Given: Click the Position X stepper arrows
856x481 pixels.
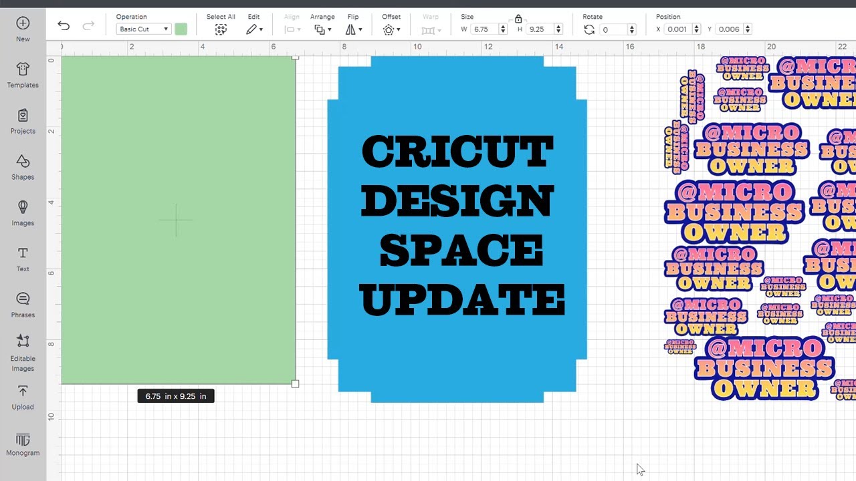Looking at the screenshot, I should 696,29.
